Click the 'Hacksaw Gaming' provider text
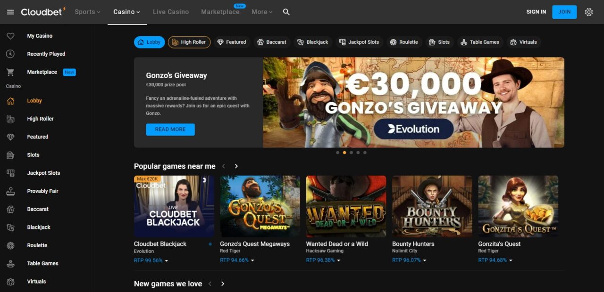The image size is (604, 292). (x=325, y=251)
